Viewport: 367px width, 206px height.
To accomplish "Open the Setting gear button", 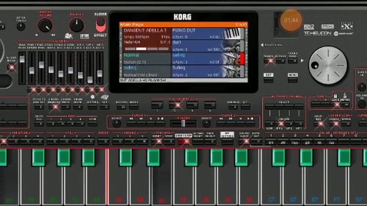I will coord(92,107).
